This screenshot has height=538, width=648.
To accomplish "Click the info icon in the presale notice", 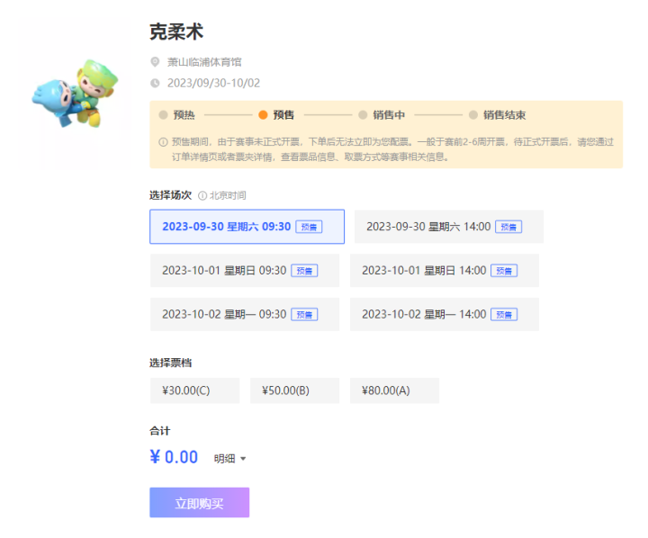I will point(163,142).
